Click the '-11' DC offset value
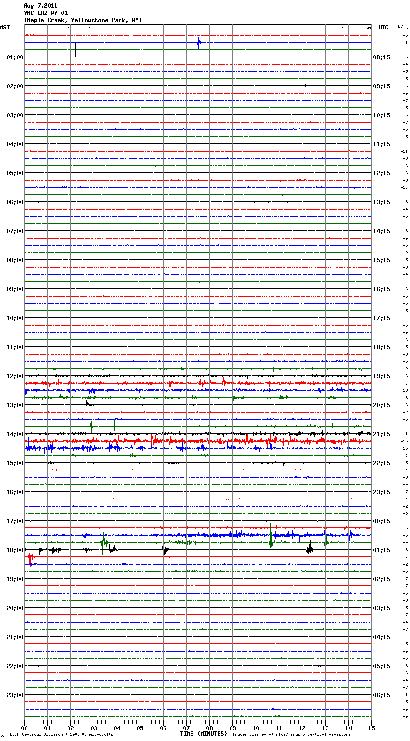The height and width of the screenshot is (741, 410). (405, 152)
